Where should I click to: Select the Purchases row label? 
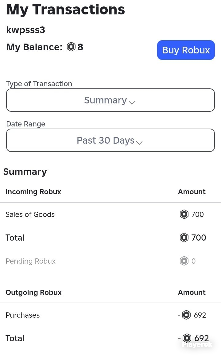[x=23, y=315]
